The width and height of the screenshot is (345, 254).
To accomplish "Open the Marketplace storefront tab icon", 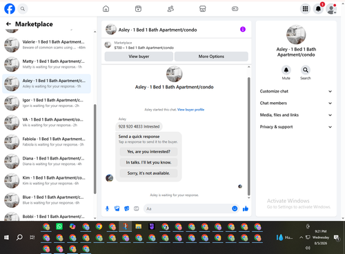I will coord(202,9).
